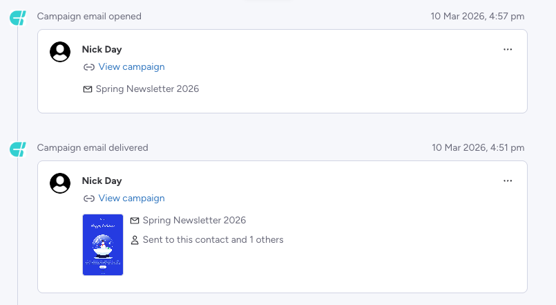The height and width of the screenshot is (305, 556).
Task: Open the three-dot menu on the opened-email card
Action: tap(508, 50)
